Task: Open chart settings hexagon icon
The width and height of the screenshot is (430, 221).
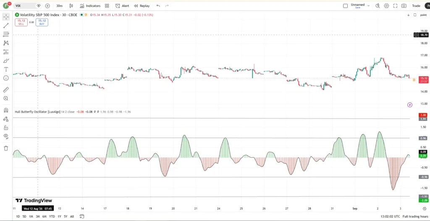Action: (386, 6)
